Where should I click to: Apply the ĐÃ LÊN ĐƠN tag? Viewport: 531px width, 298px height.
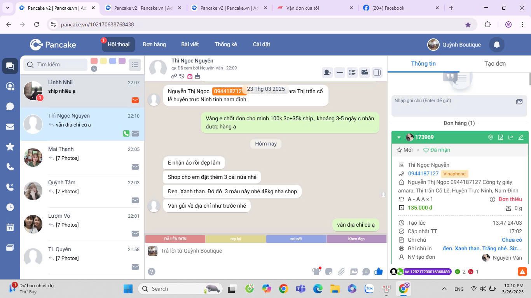[175, 239]
